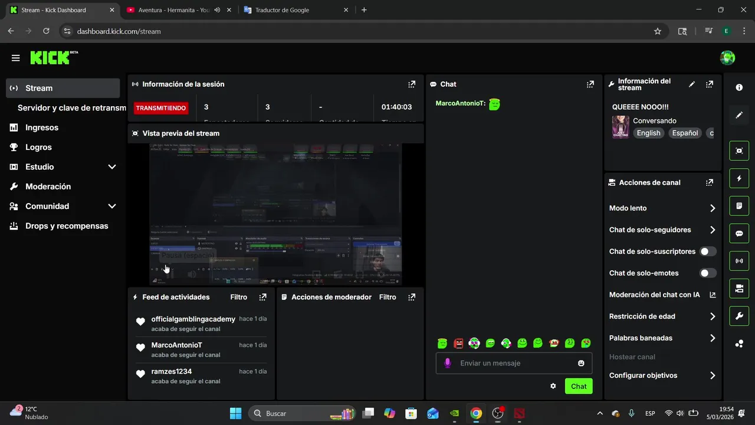Focus the Enviar un mensaje input
This screenshot has height=425, width=755.
(514, 363)
